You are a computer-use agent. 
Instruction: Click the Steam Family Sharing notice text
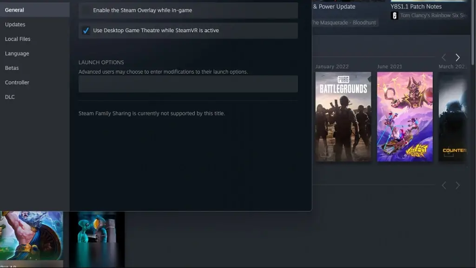pos(152,114)
